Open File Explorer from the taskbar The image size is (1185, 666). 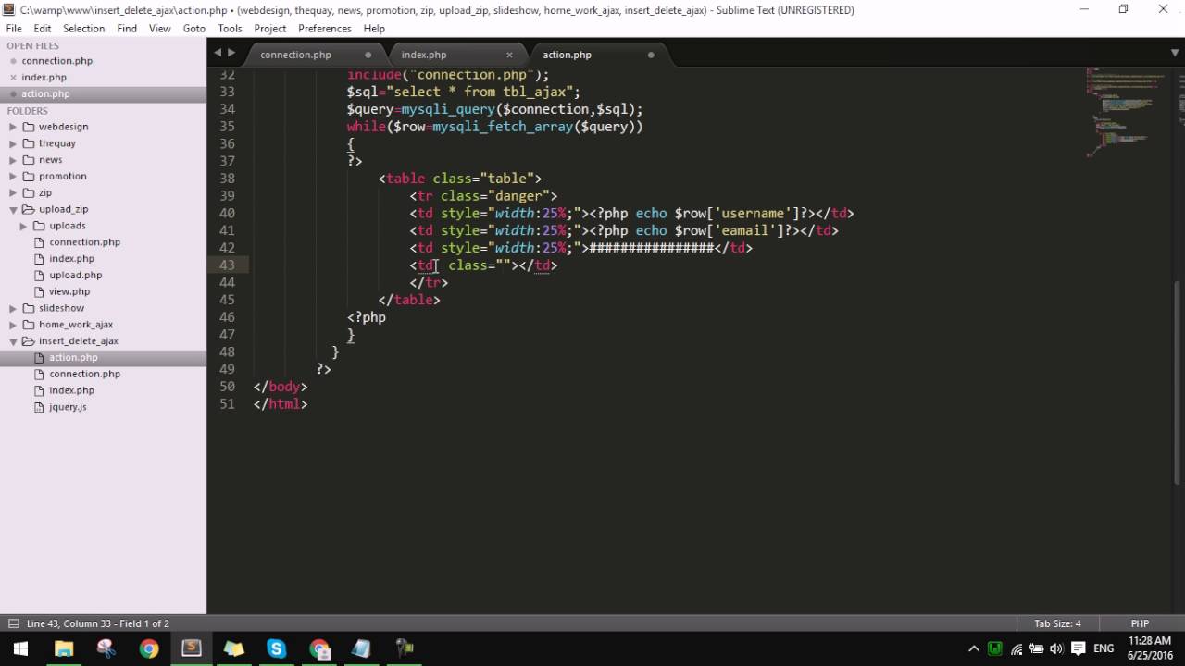coord(64,648)
